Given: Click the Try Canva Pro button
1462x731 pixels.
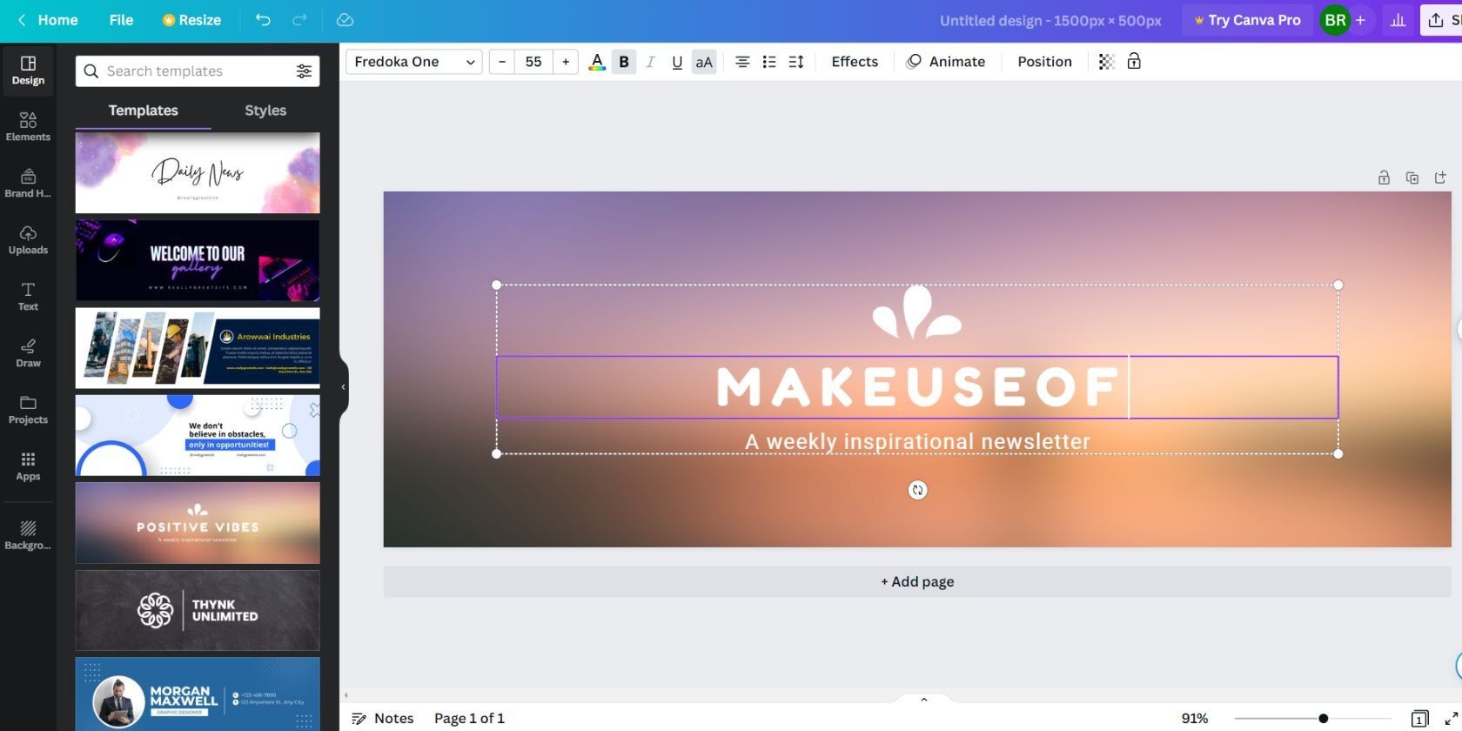Looking at the screenshot, I should [1247, 19].
